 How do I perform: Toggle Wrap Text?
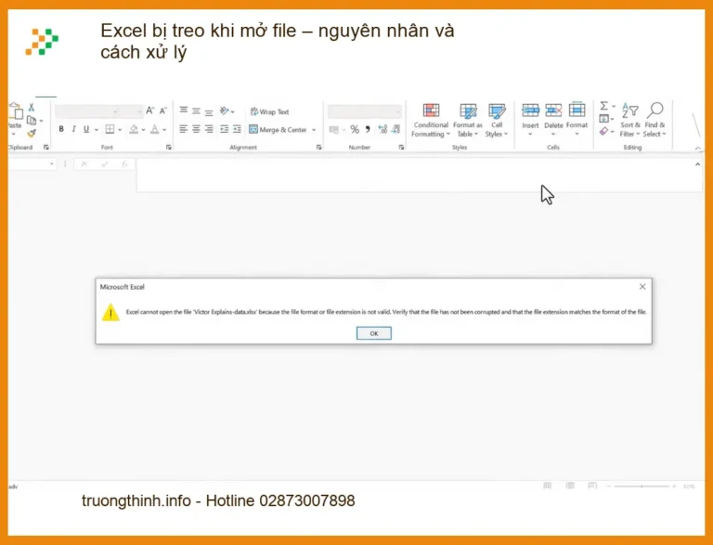tap(269, 111)
